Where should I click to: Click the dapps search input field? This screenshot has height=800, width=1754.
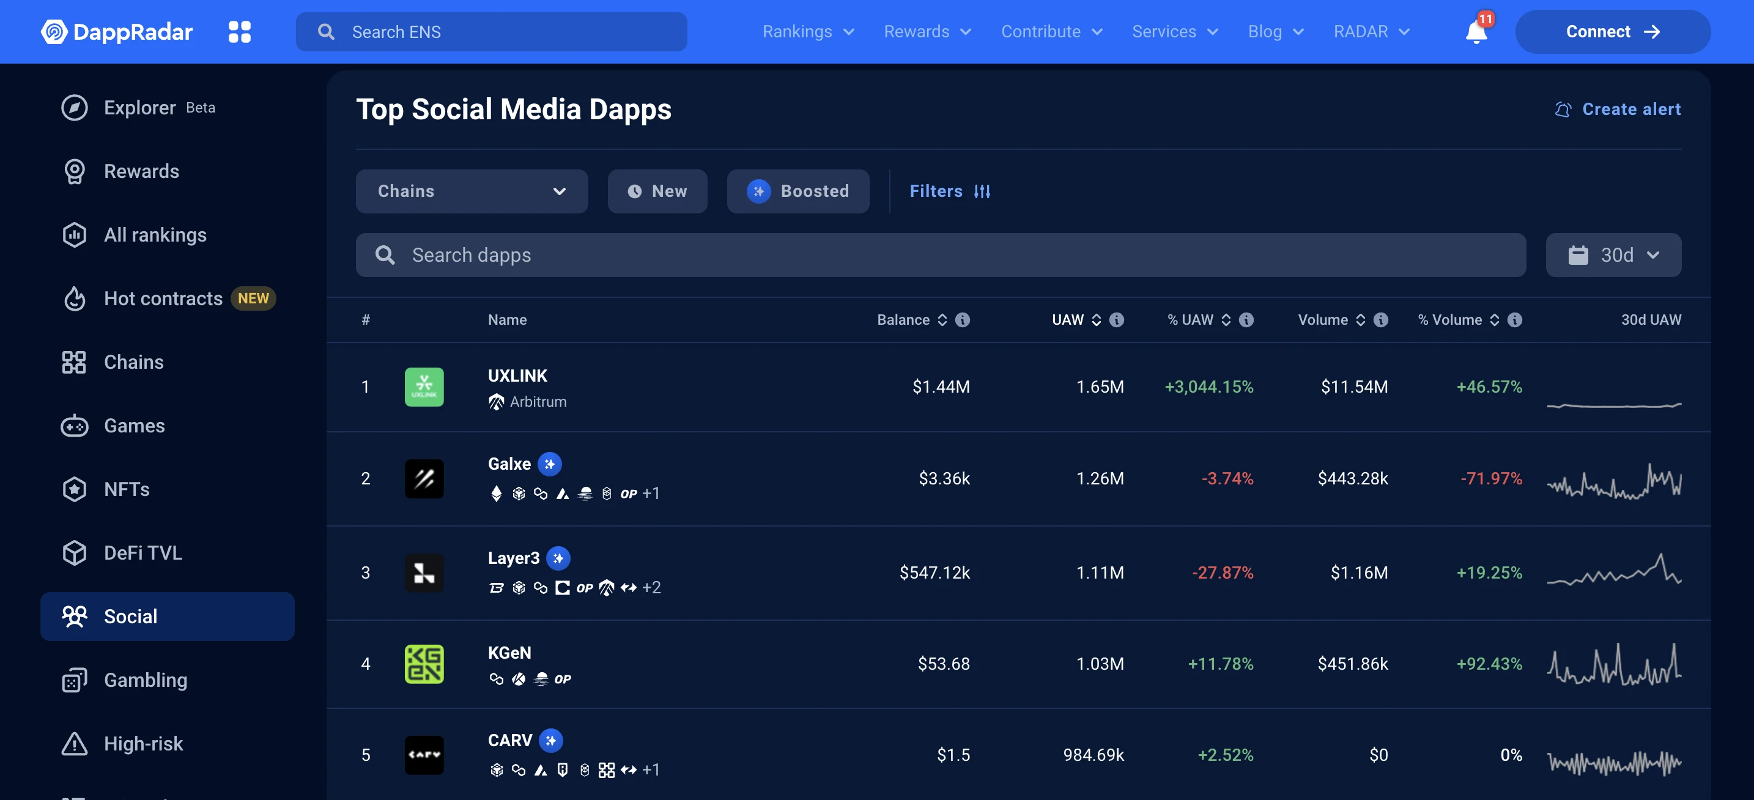point(941,254)
